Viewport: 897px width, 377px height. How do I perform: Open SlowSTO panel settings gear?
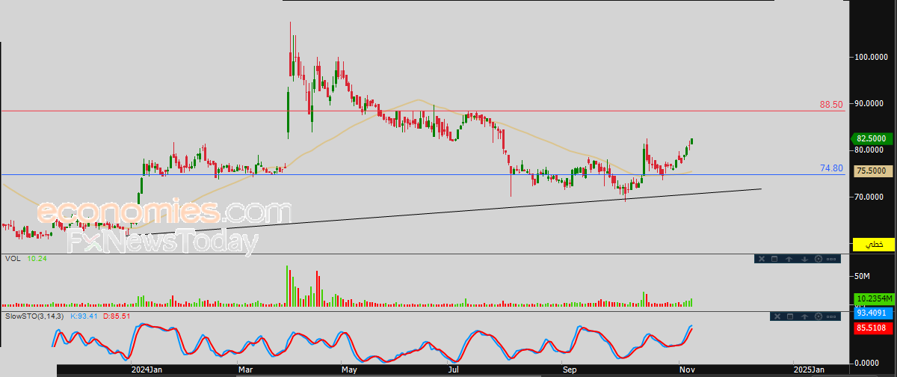tap(819, 316)
